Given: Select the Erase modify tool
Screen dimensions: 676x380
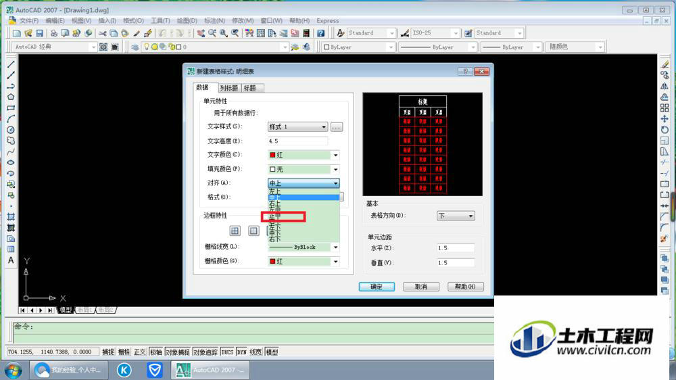Looking at the screenshot, I should (x=665, y=64).
